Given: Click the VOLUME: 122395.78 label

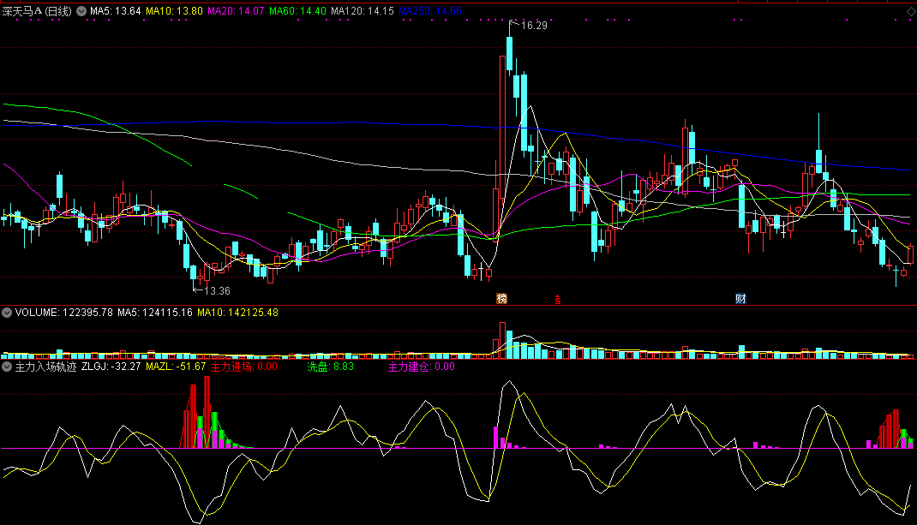Looking at the screenshot, I should pos(63,313).
